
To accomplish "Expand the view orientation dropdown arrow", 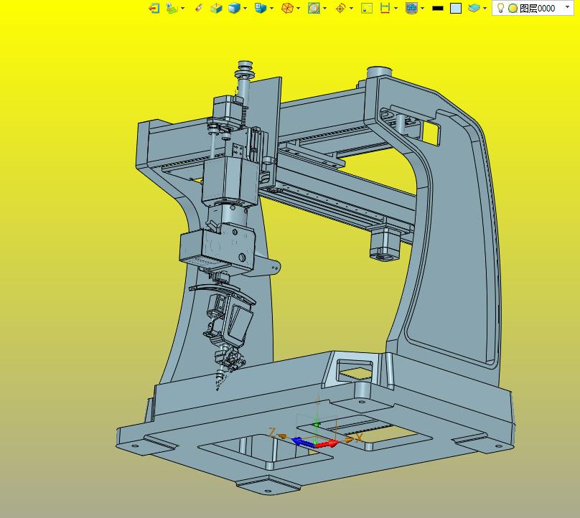I will tap(271, 8).
